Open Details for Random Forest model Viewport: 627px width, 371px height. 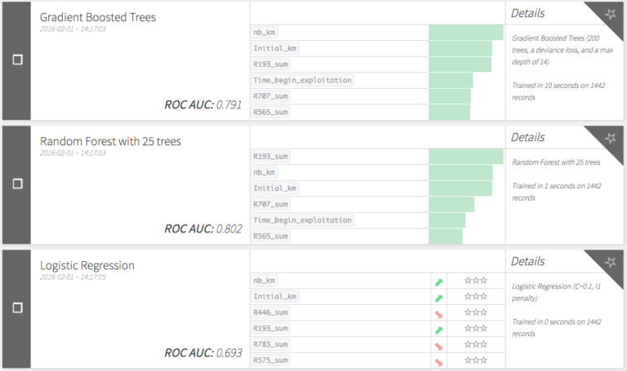[x=528, y=137]
